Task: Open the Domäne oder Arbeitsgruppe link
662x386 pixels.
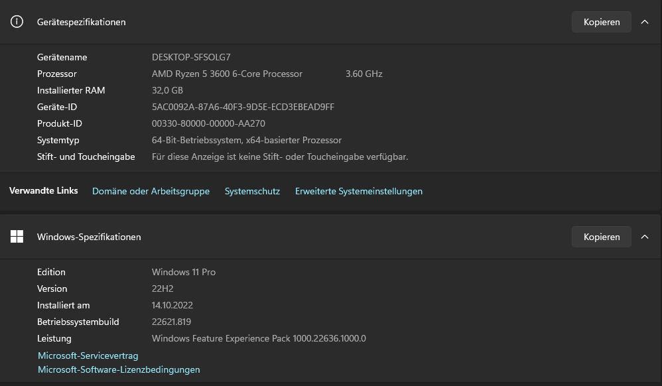Action: click(x=151, y=191)
